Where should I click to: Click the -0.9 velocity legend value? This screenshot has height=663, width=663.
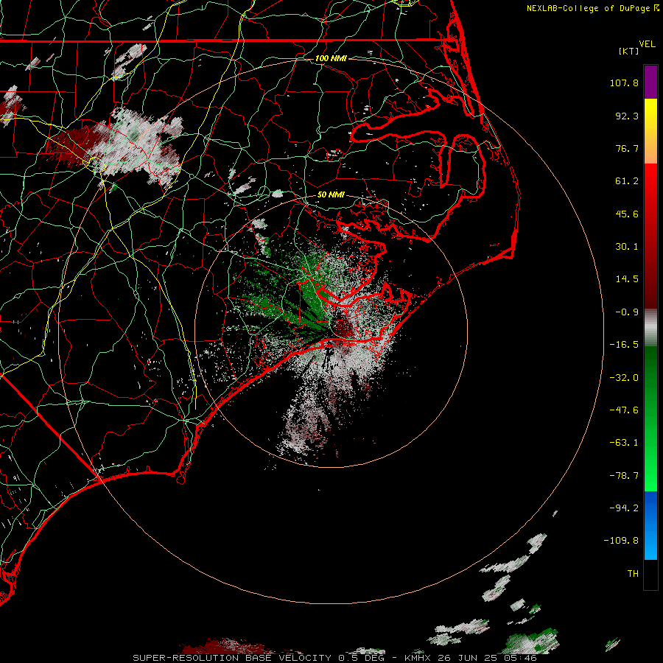point(627,312)
